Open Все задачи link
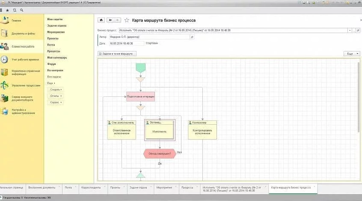This screenshot has height=201, width=362. click(x=54, y=77)
